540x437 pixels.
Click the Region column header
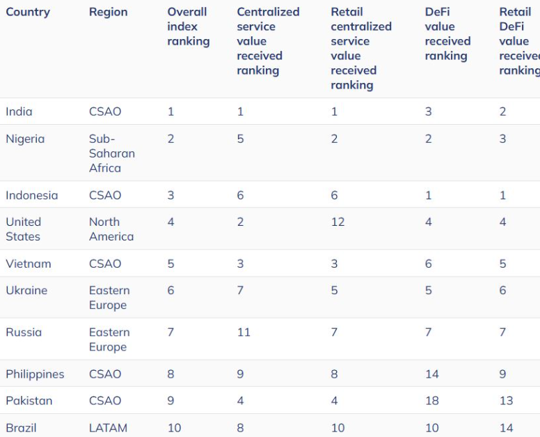(x=108, y=12)
